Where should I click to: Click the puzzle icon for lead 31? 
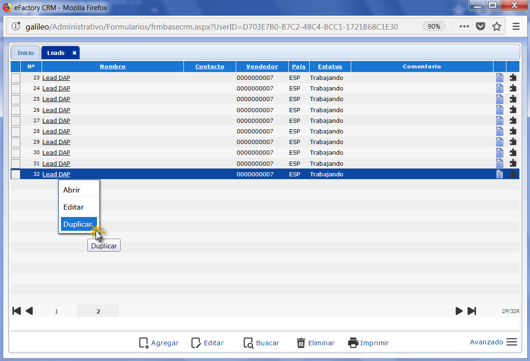pyautogui.click(x=513, y=163)
